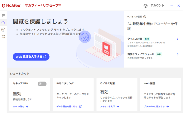Click the arrow next to ブラウザーに追加する
This screenshot has height=113, width=183.
[x=168, y=106]
